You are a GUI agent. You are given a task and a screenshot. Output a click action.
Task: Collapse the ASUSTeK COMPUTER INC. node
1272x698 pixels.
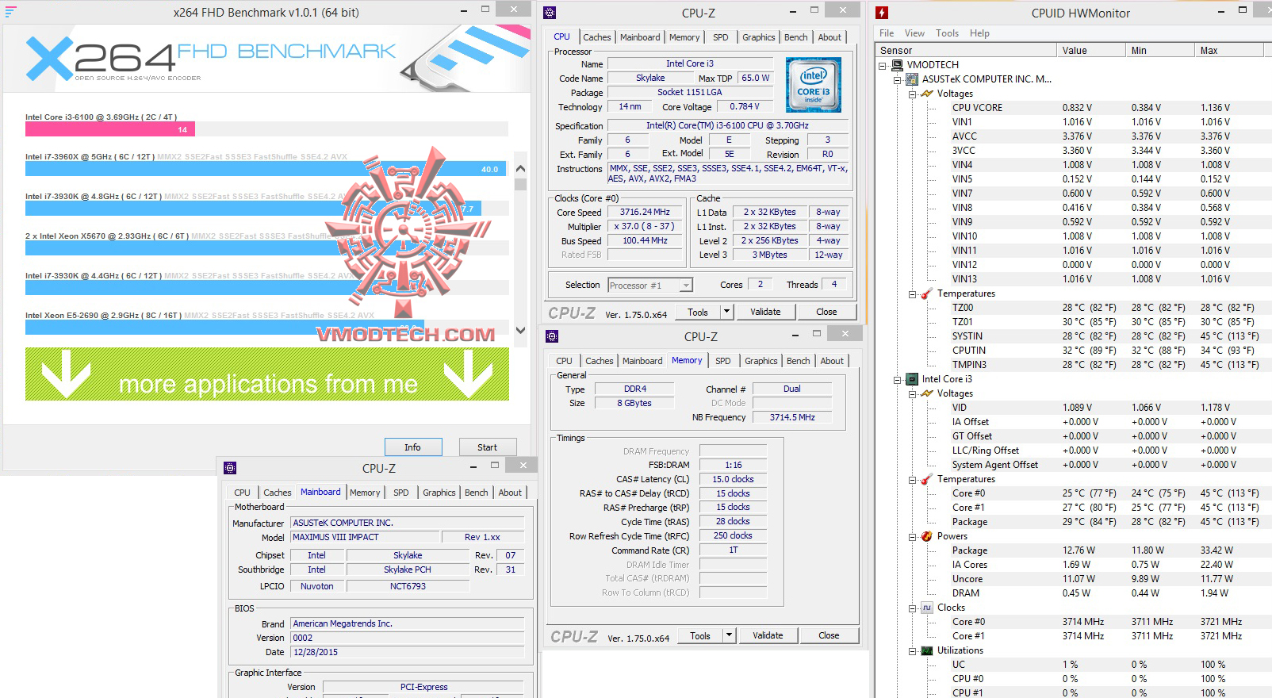pyautogui.click(x=898, y=79)
